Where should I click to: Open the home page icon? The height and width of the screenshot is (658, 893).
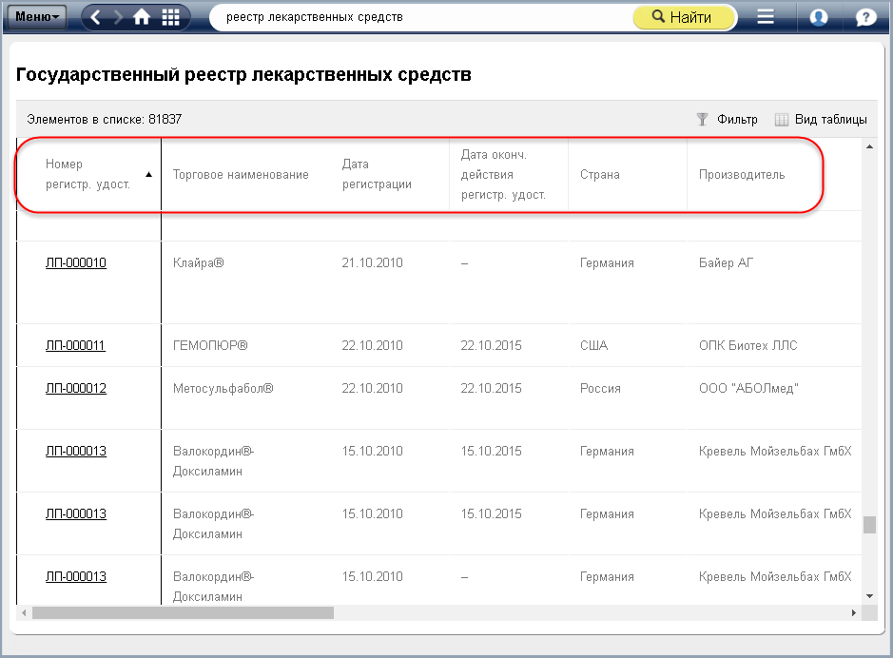click(x=142, y=17)
